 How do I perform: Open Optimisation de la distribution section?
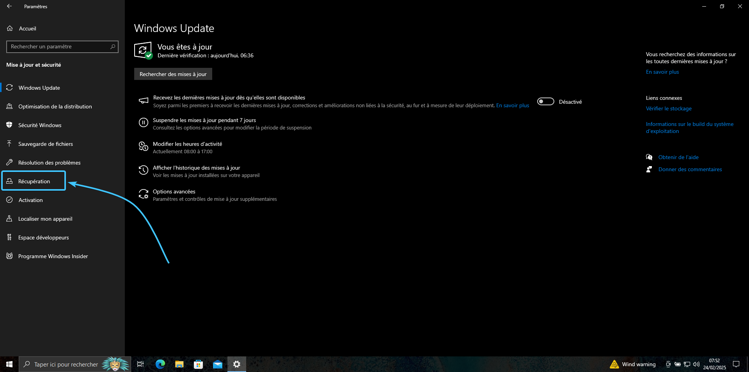pos(62,106)
